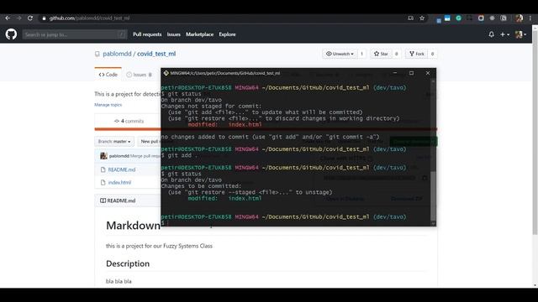Click the Description heading in README

(128, 263)
